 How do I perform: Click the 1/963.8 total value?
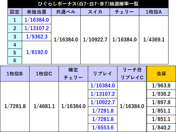point(161,86)
